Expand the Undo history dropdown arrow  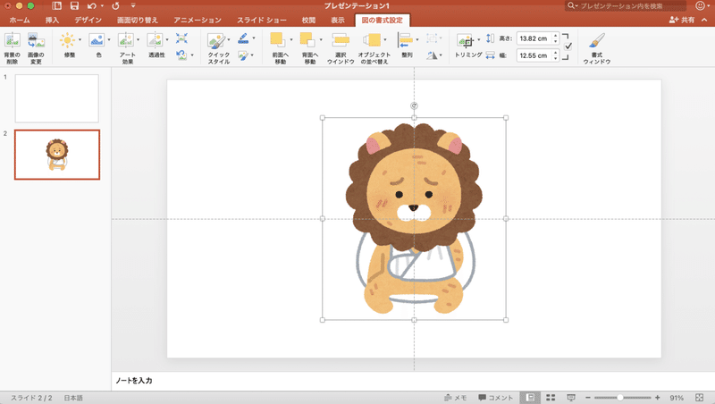102,6
